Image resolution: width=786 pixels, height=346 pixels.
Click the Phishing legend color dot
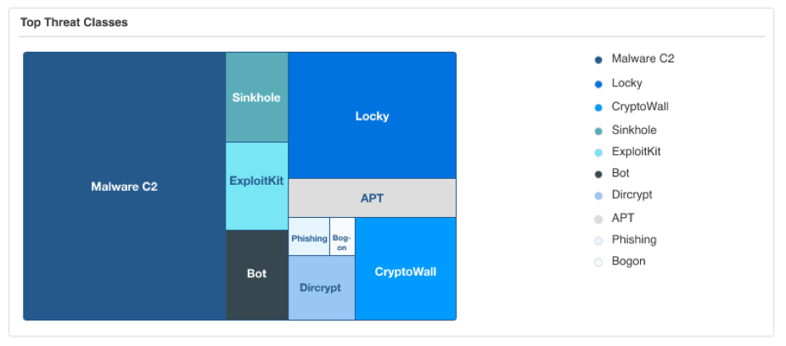point(598,241)
